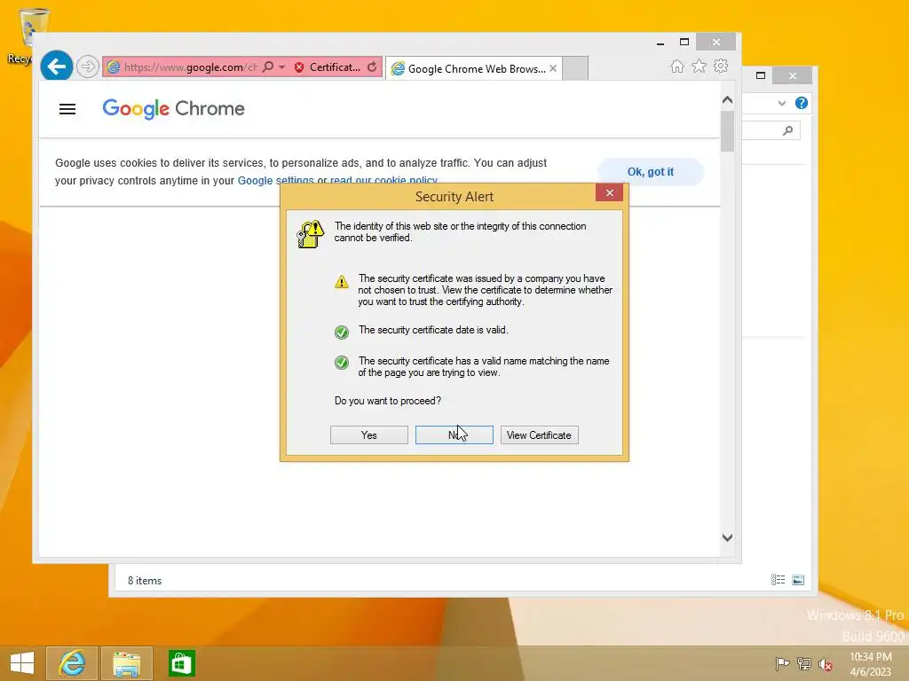Image resolution: width=909 pixels, height=681 pixels.
Task: Minimize the Internet Explorer window
Action: coord(660,43)
